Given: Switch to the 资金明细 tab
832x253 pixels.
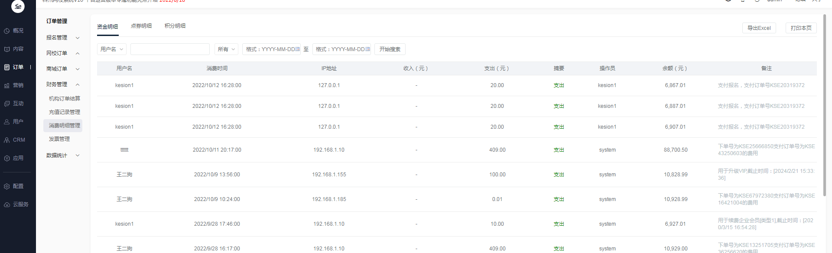Looking at the screenshot, I should tap(107, 26).
